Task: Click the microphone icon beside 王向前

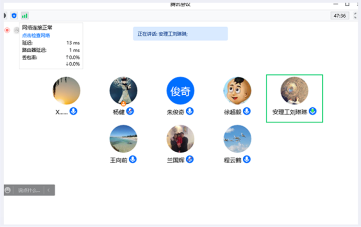Action: coord(133,160)
